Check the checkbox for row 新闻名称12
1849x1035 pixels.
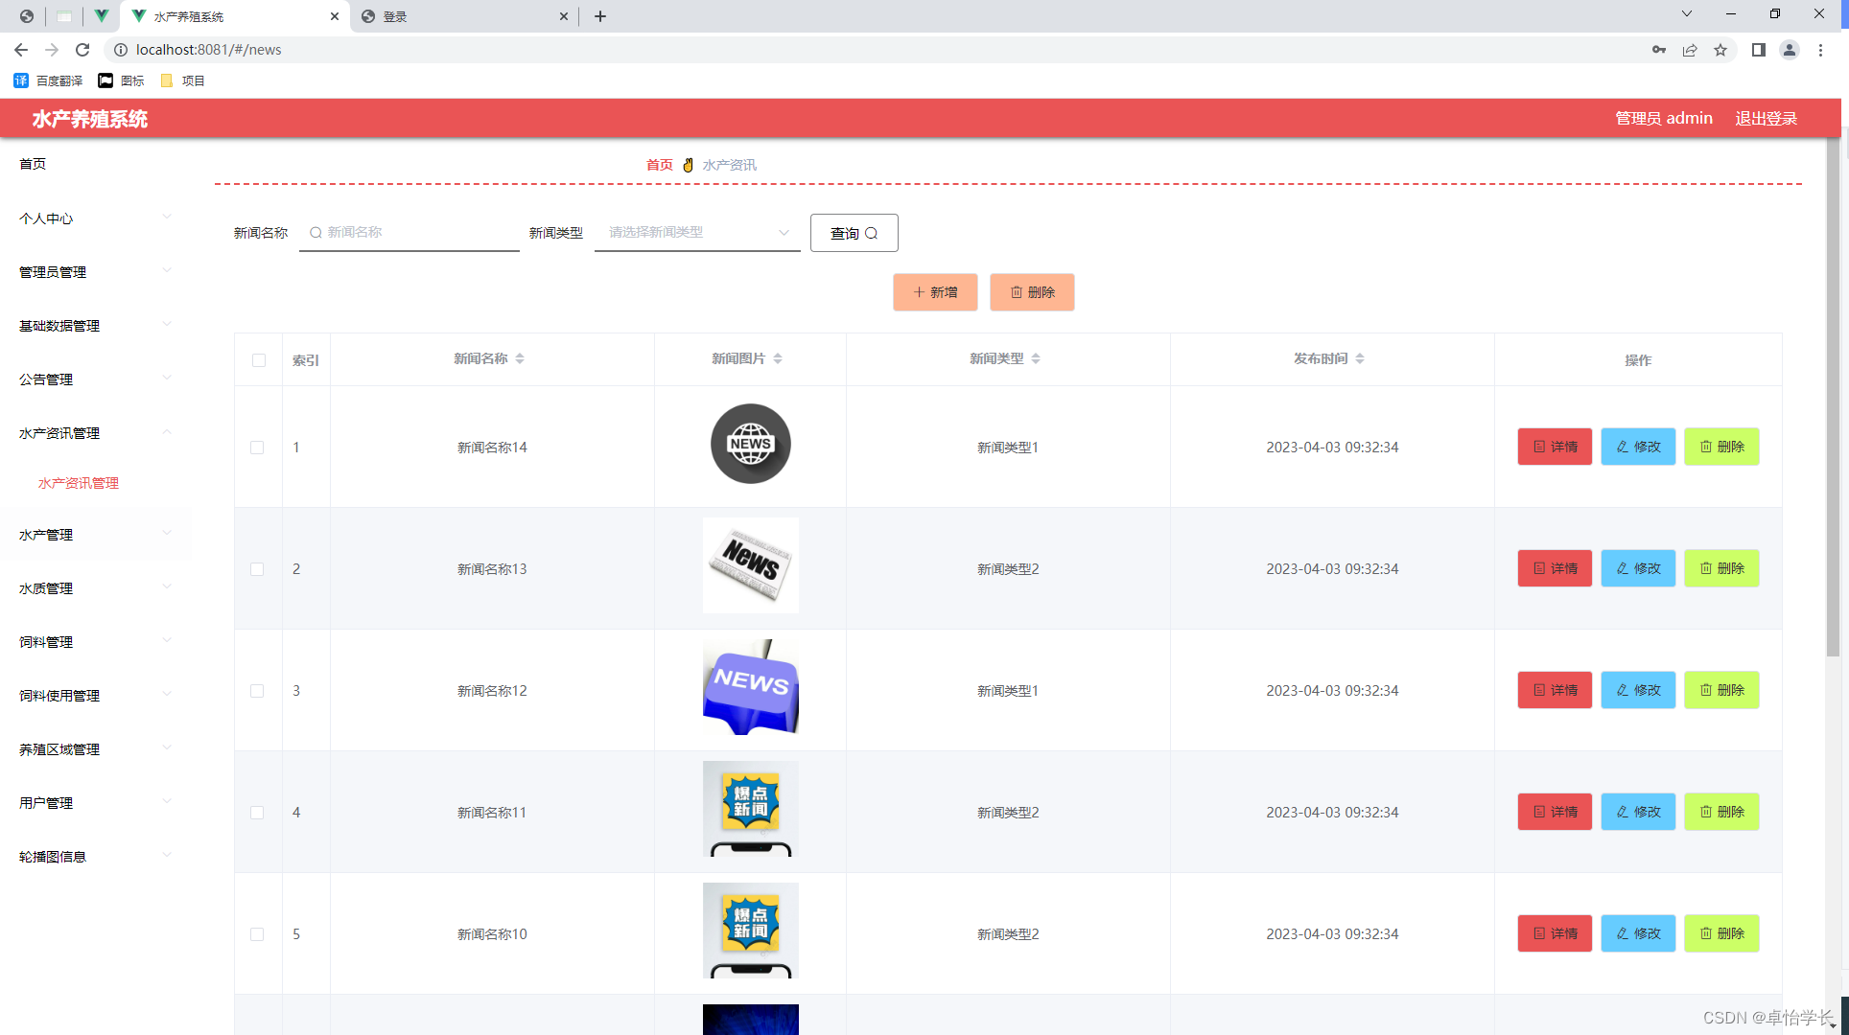point(257,691)
